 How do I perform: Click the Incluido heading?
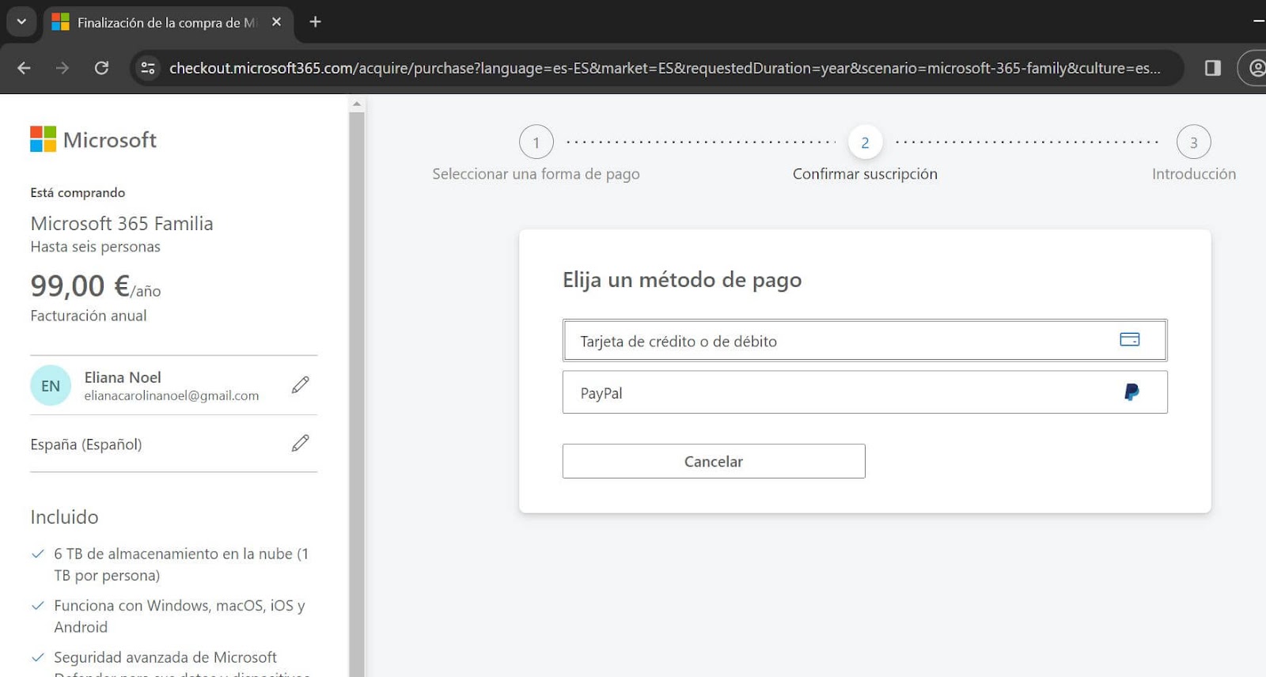tap(65, 517)
